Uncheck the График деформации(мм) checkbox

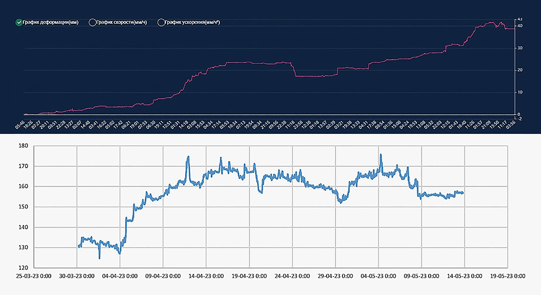click(x=19, y=22)
